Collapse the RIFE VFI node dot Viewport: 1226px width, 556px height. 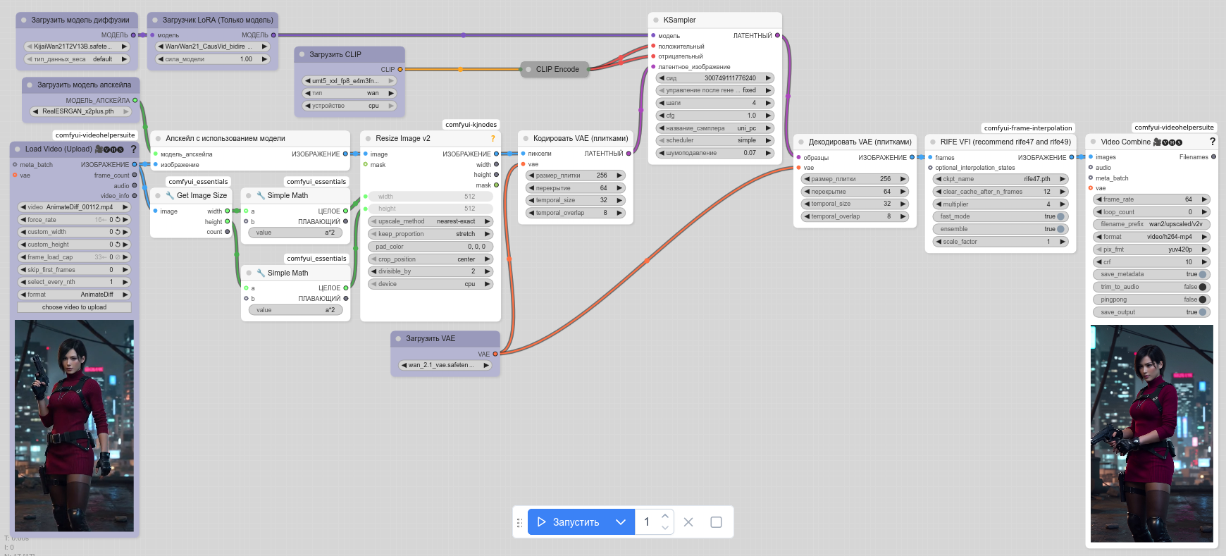click(933, 142)
